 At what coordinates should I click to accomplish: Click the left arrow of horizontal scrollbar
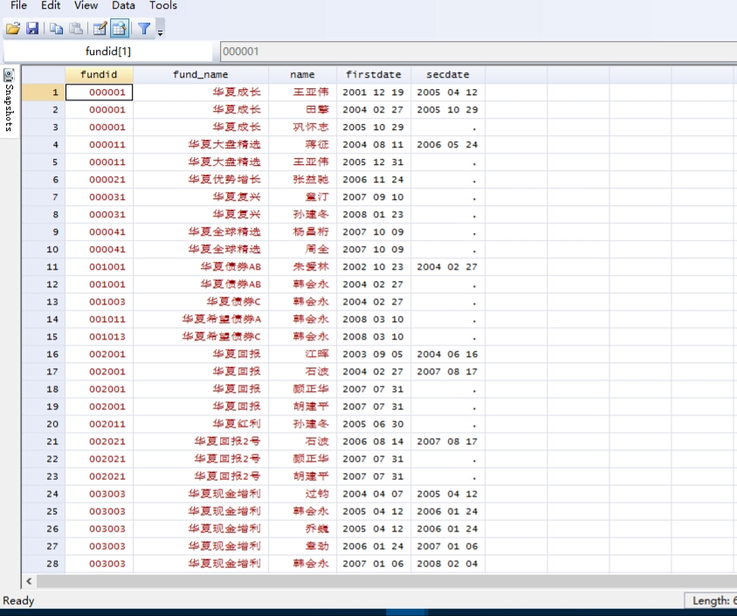pyautogui.click(x=29, y=581)
